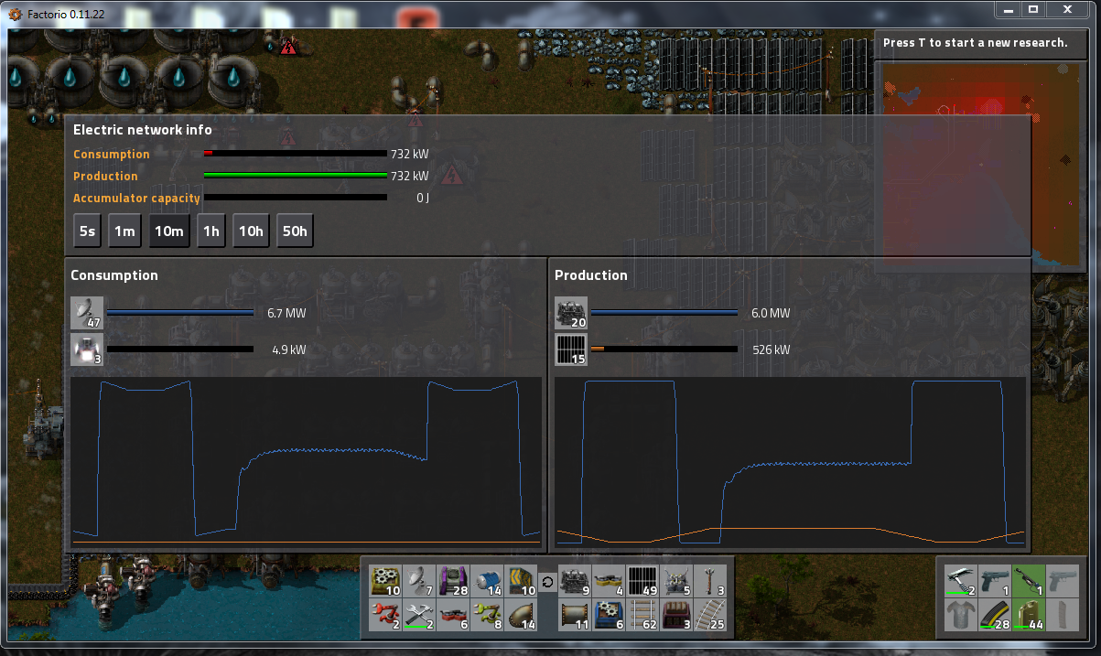The width and height of the screenshot is (1101, 656).
Task: Pick solar panel stack of 49 in quickbar
Action: 643,580
